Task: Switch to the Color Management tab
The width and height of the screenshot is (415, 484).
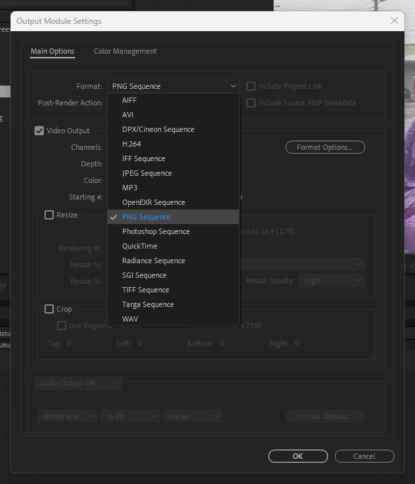Action: pos(125,51)
